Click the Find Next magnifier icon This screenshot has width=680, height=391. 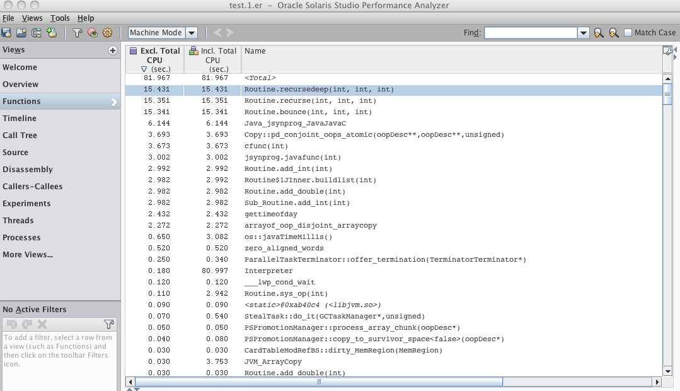click(614, 33)
